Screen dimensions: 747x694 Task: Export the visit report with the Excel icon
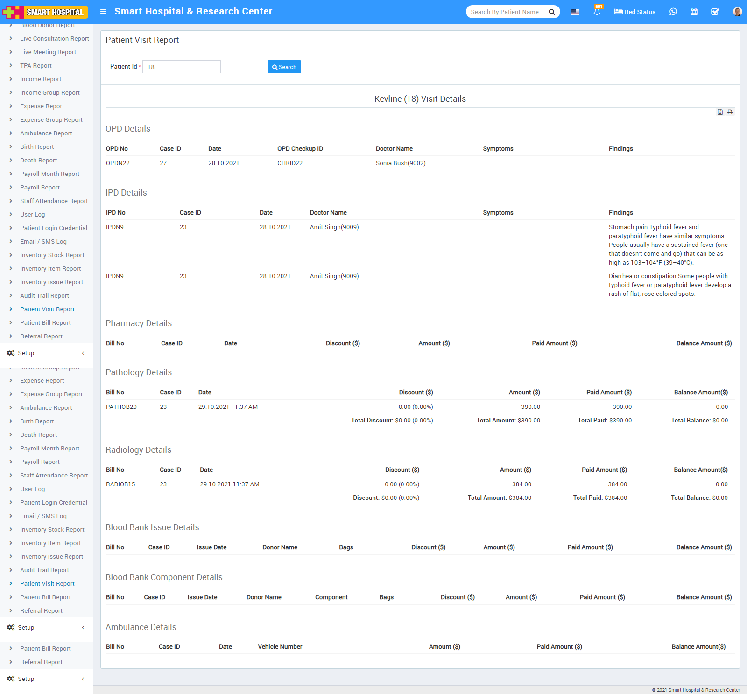pos(720,112)
